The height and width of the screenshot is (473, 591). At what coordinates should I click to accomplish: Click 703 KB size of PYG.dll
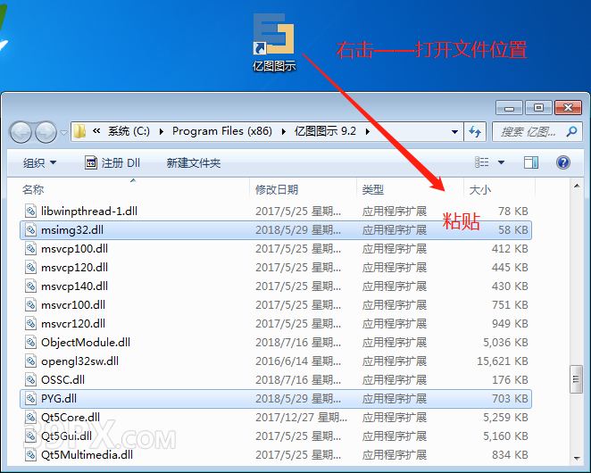(510, 399)
